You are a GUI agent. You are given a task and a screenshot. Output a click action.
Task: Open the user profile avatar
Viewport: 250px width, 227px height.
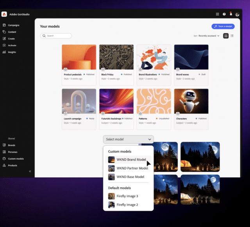(237, 14)
